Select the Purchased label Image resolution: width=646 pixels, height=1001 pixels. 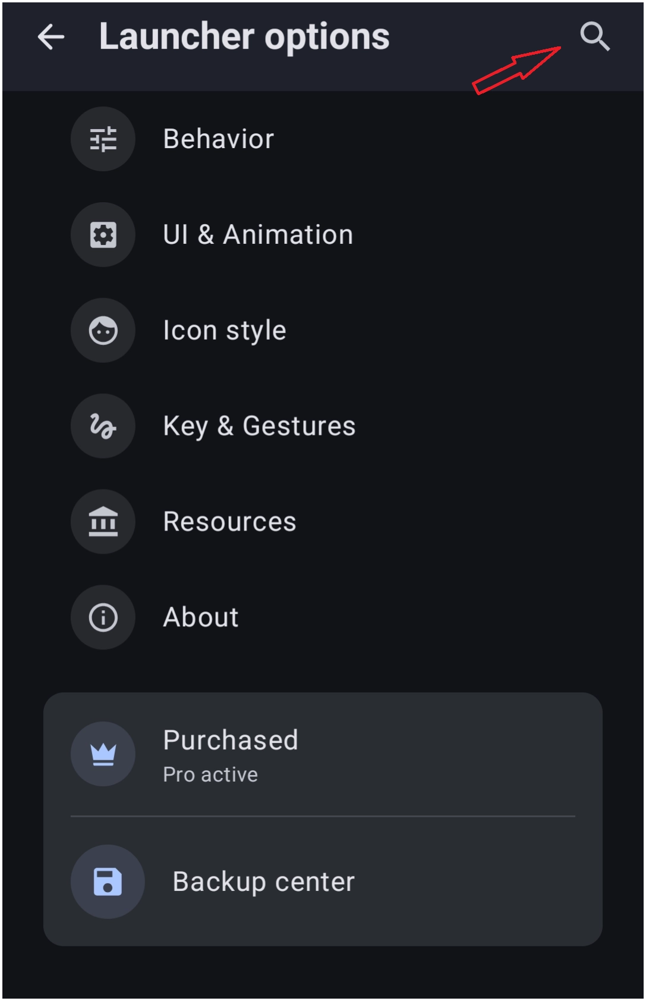[x=231, y=740]
